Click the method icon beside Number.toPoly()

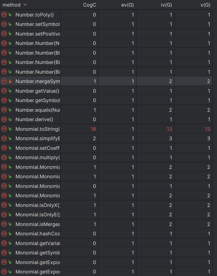4,15
